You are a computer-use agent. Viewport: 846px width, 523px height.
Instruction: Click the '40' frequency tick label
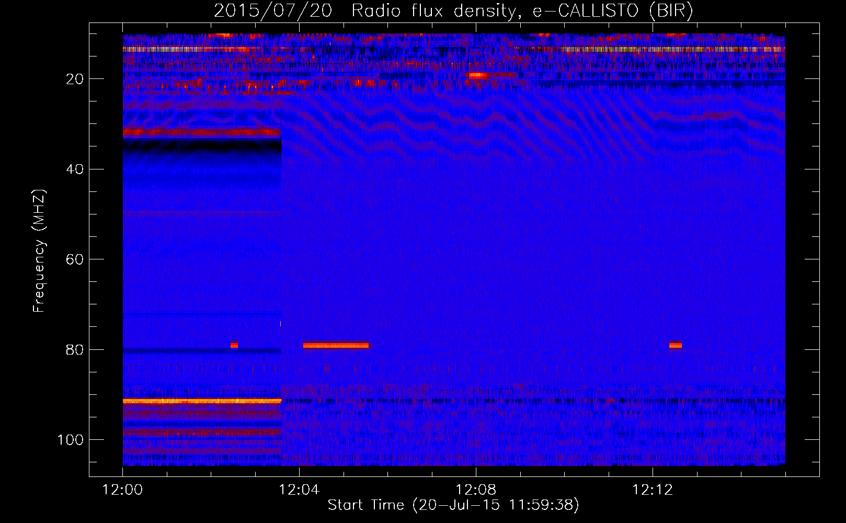pyautogui.click(x=75, y=169)
